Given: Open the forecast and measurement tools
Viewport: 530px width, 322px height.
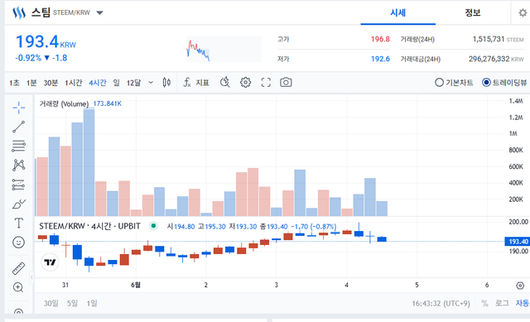Looking at the screenshot, I should 18,185.
